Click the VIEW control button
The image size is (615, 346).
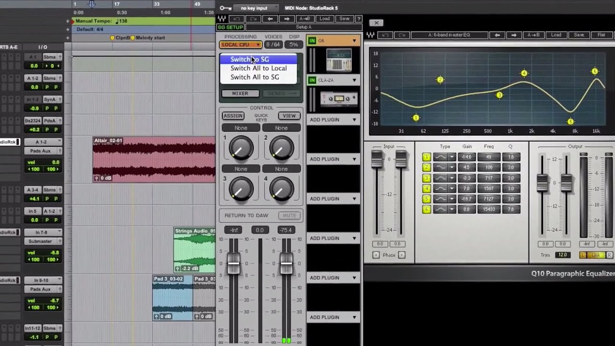[x=289, y=116]
